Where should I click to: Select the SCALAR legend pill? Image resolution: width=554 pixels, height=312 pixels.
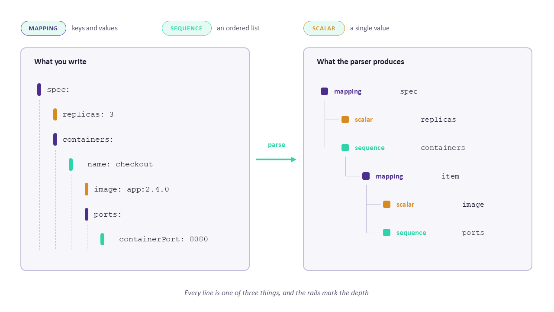click(x=324, y=28)
